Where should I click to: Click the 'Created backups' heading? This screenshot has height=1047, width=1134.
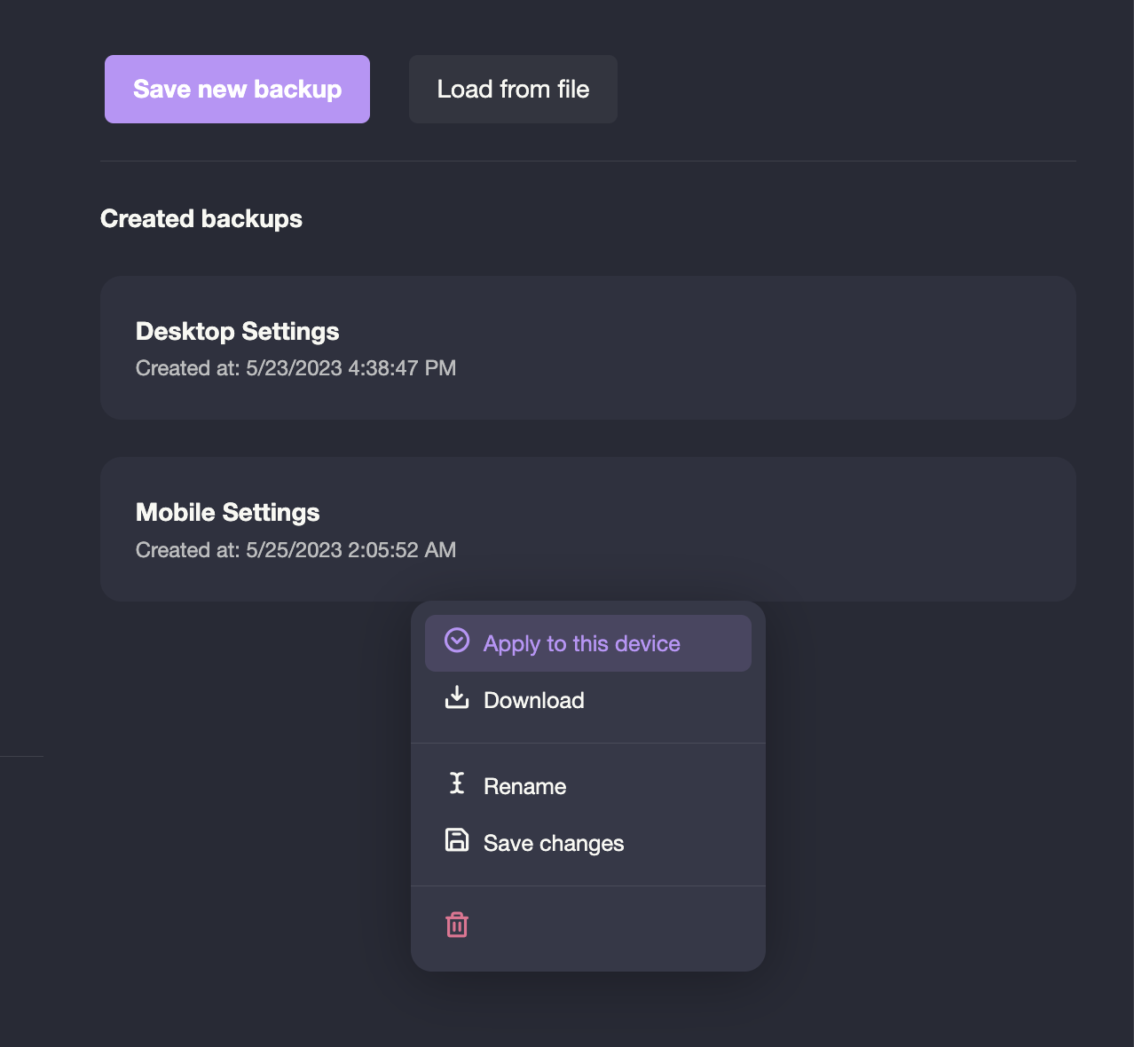pos(201,218)
